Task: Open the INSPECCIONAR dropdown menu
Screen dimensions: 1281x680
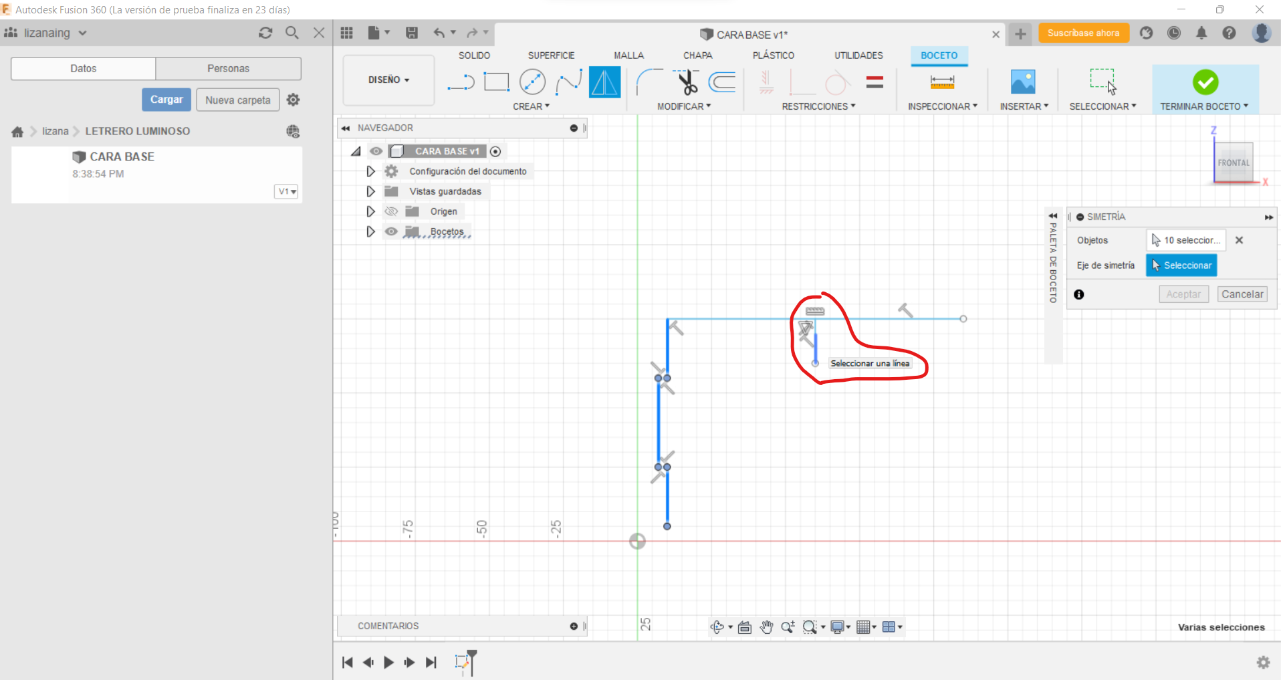Action: coord(943,106)
